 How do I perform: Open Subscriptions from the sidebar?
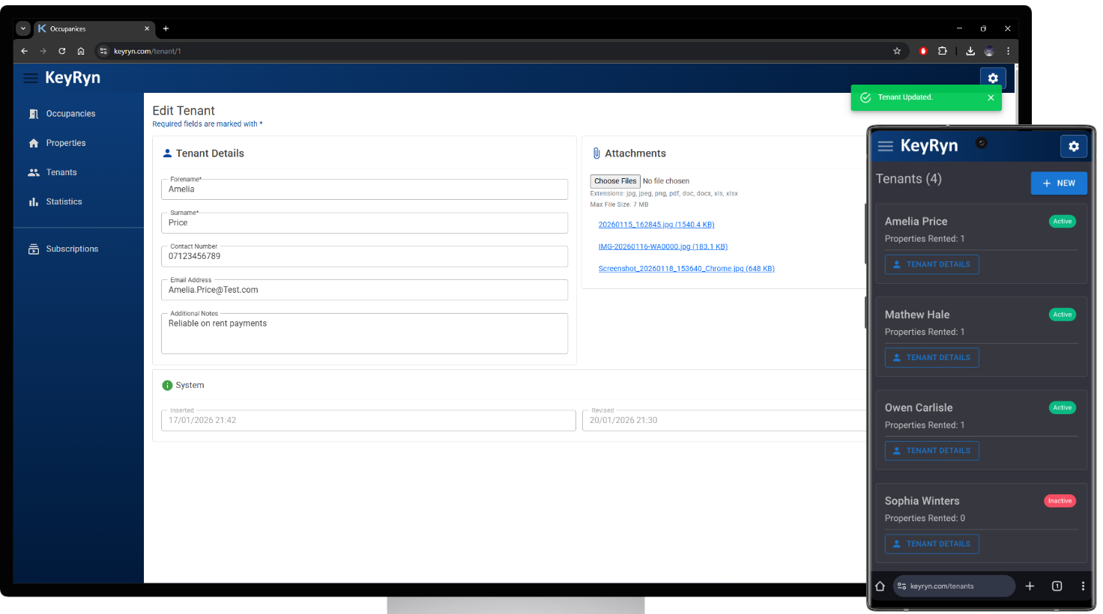[73, 248]
